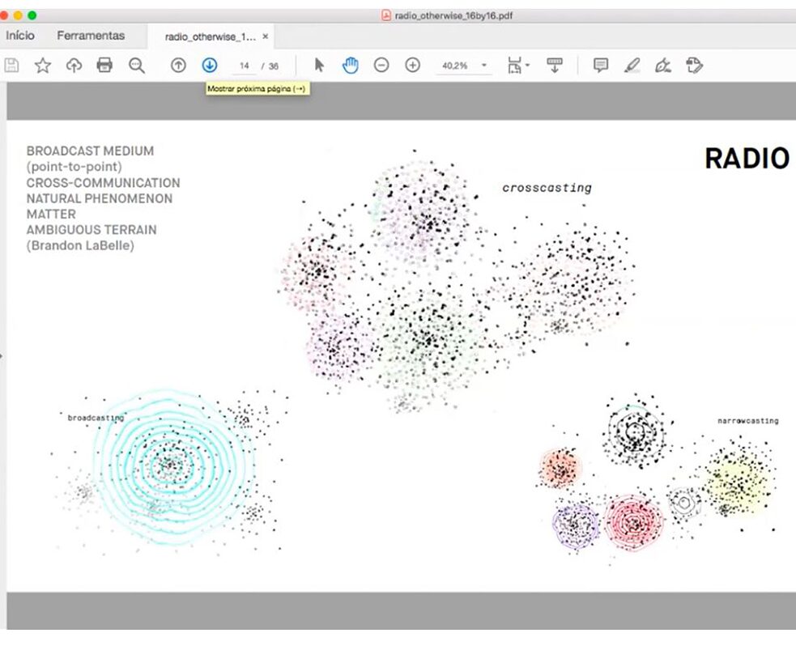Open the search magnifier tool
Viewport: 796px width, 663px height.
(x=137, y=66)
